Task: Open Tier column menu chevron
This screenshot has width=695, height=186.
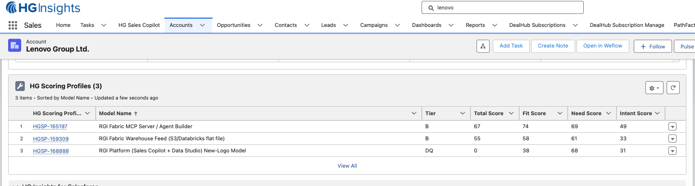Action: point(463,113)
